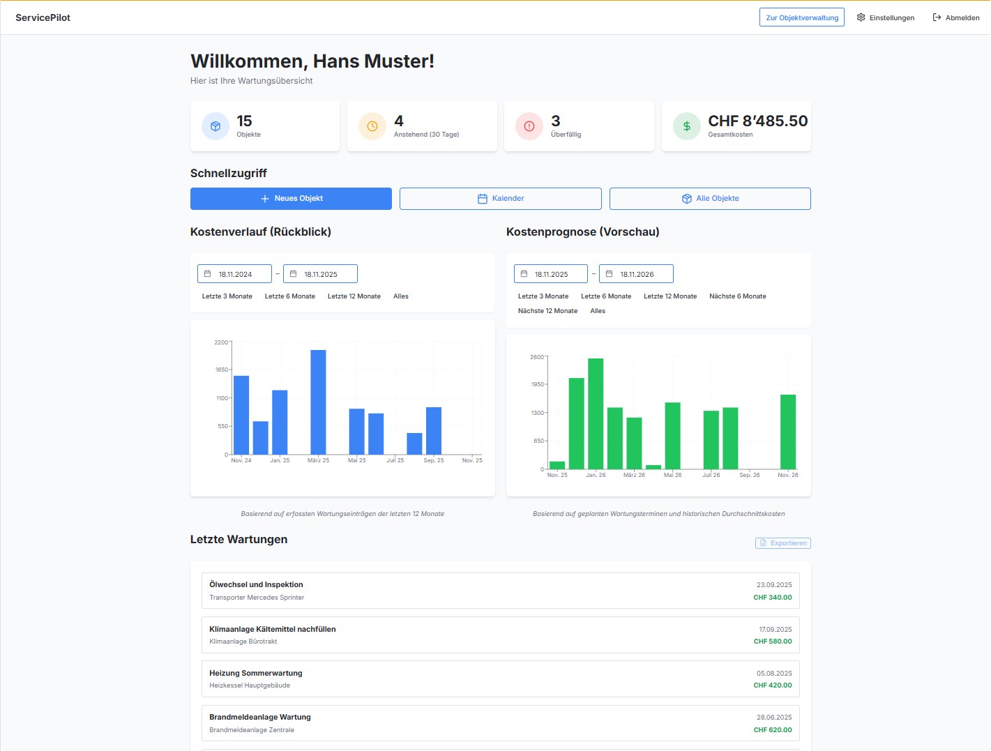Click calendar icon in 18.11.2024 date field

[x=208, y=274]
